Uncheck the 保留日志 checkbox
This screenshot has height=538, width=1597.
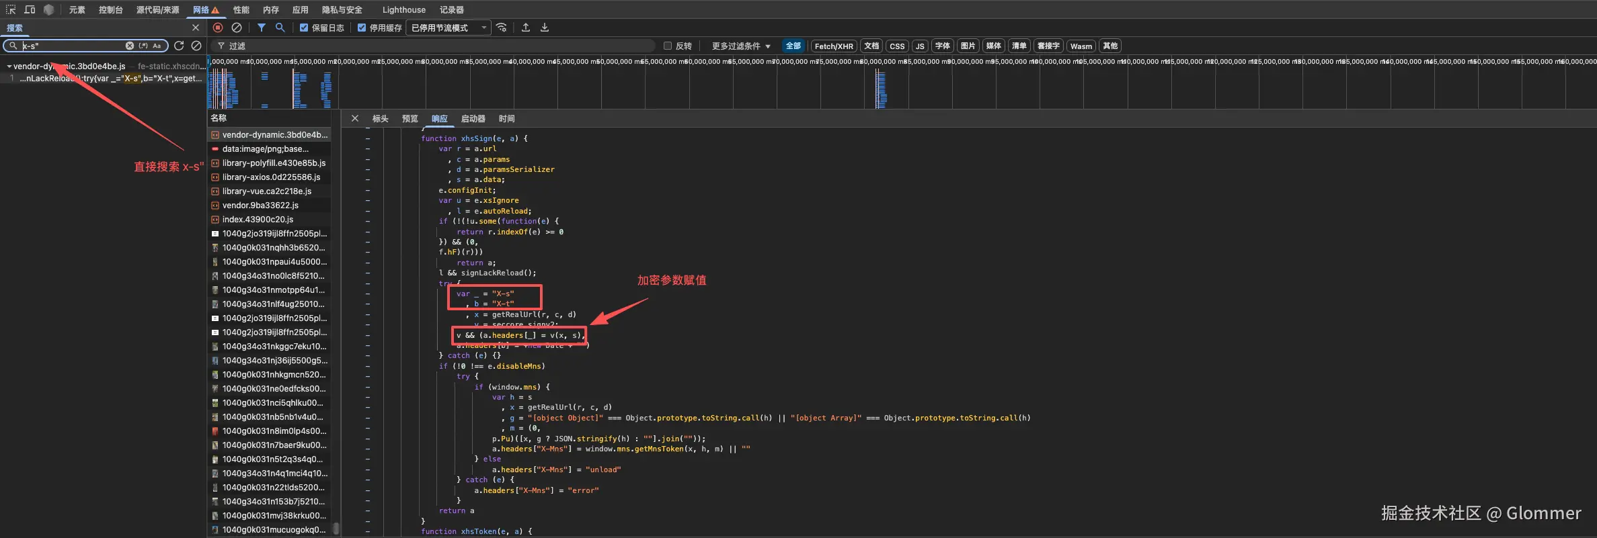pyautogui.click(x=304, y=28)
